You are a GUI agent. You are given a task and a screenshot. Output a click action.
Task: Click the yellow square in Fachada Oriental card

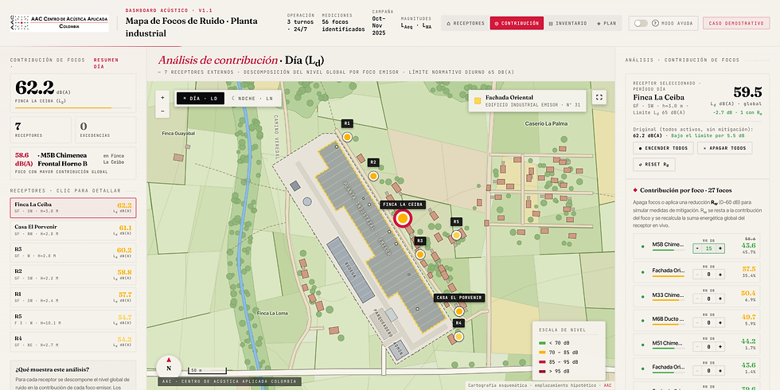point(478,100)
